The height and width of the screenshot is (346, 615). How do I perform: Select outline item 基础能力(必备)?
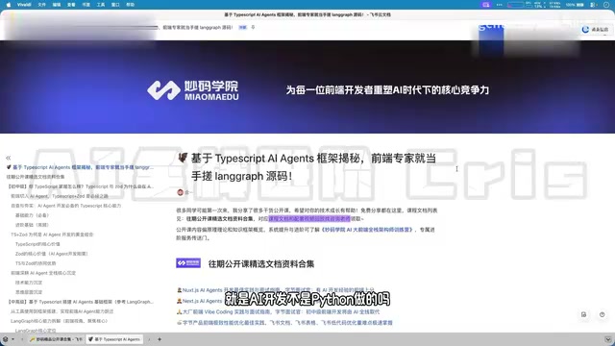point(32,215)
